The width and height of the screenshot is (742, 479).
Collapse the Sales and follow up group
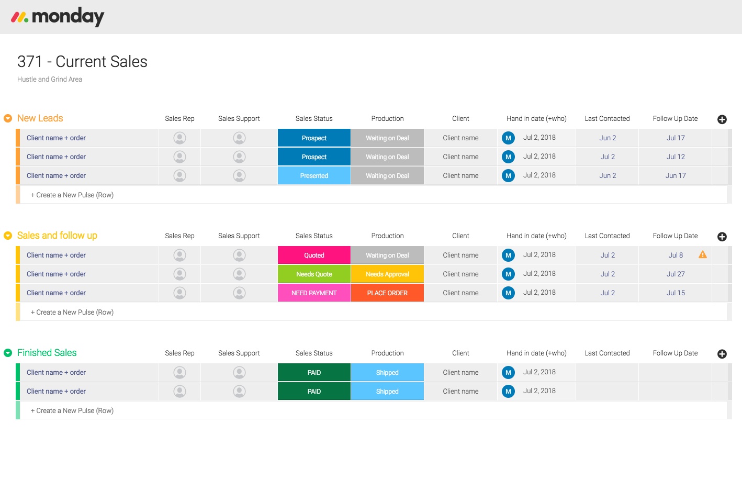(8, 236)
